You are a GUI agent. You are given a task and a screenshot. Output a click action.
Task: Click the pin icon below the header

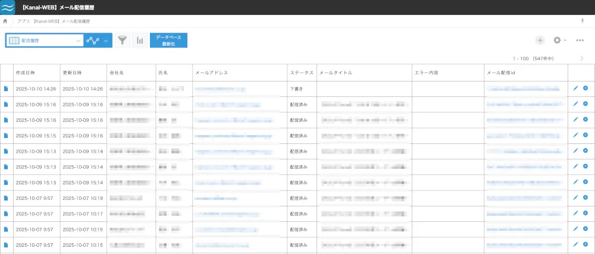pyautogui.click(x=582, y=21)
